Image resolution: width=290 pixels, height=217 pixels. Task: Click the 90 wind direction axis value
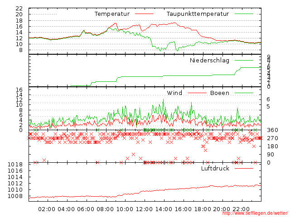pos(271,155)
